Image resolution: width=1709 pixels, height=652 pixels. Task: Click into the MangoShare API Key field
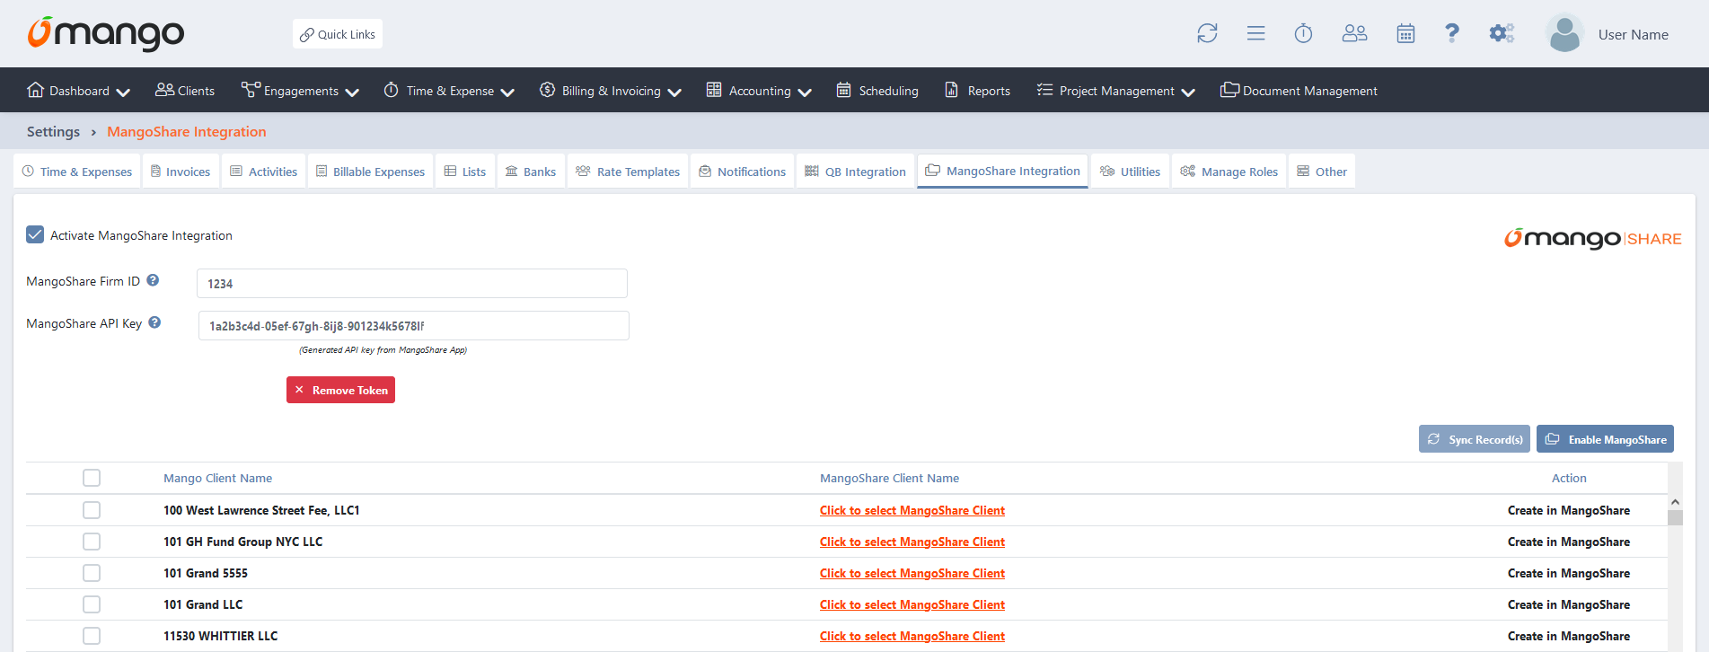pyautogui.click(x=413, y=326)
